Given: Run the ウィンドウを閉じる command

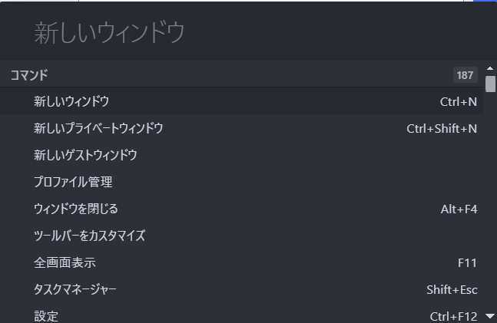Looking at the screenshot, I should point(76,209).
